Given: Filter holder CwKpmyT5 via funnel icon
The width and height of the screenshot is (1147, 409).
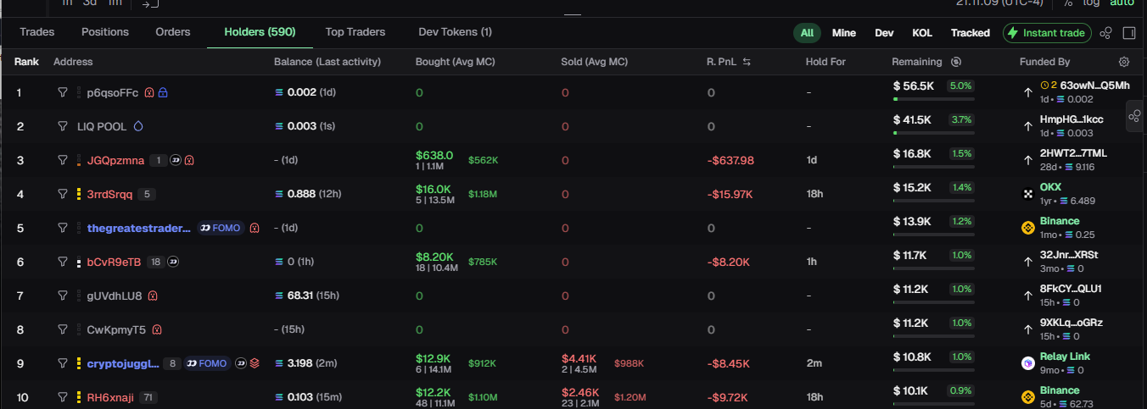Looking at the screenshot, I should tap(62, 329).
